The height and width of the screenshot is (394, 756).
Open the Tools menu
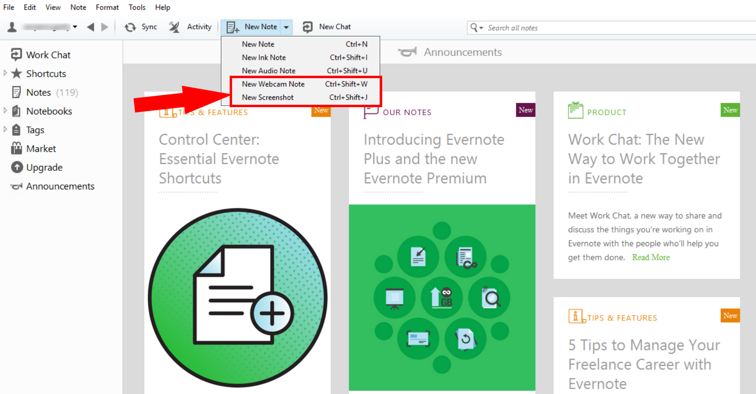tap(137, 7)
